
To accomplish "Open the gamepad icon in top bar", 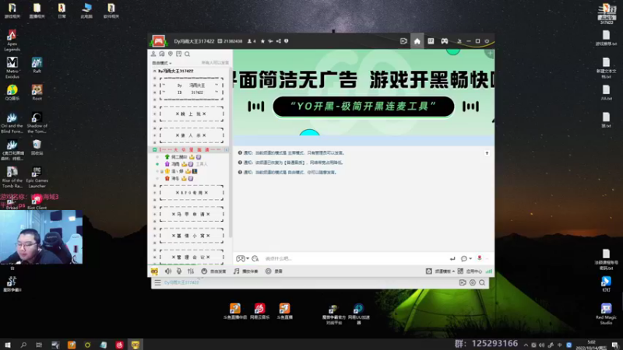I will coord(444,41).
